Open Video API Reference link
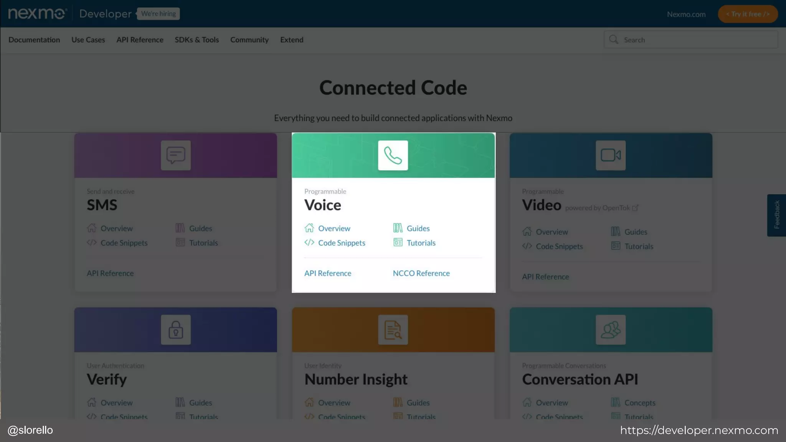Screen dimensions: 786x442 pyautogui.click(x=545, y=277)
